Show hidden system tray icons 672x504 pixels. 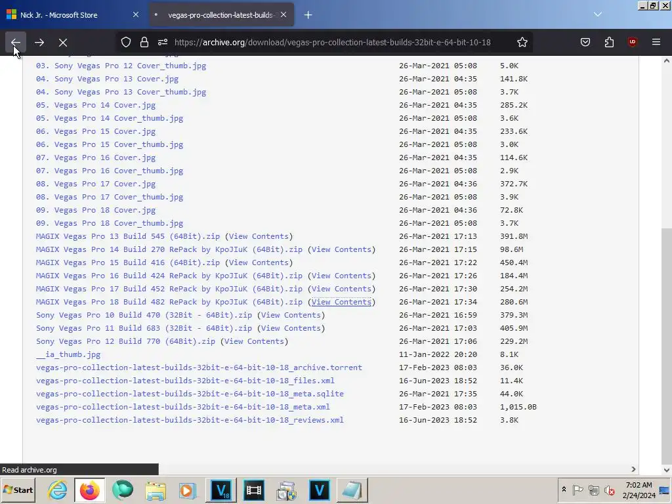(x=564, y=490)
